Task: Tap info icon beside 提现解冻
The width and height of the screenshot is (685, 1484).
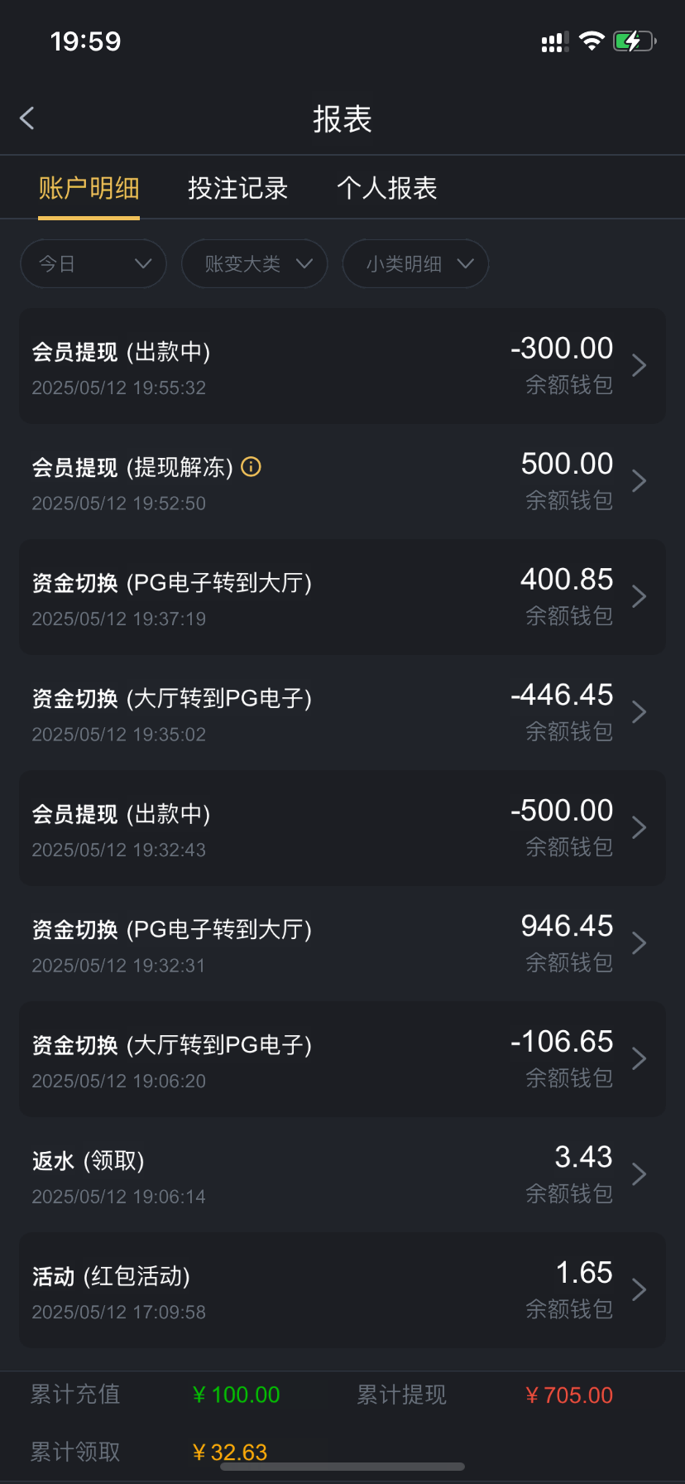Action: pos(251,467)
